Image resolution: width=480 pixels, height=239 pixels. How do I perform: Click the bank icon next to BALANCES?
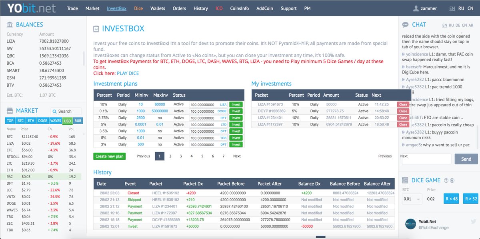[9, 25]
